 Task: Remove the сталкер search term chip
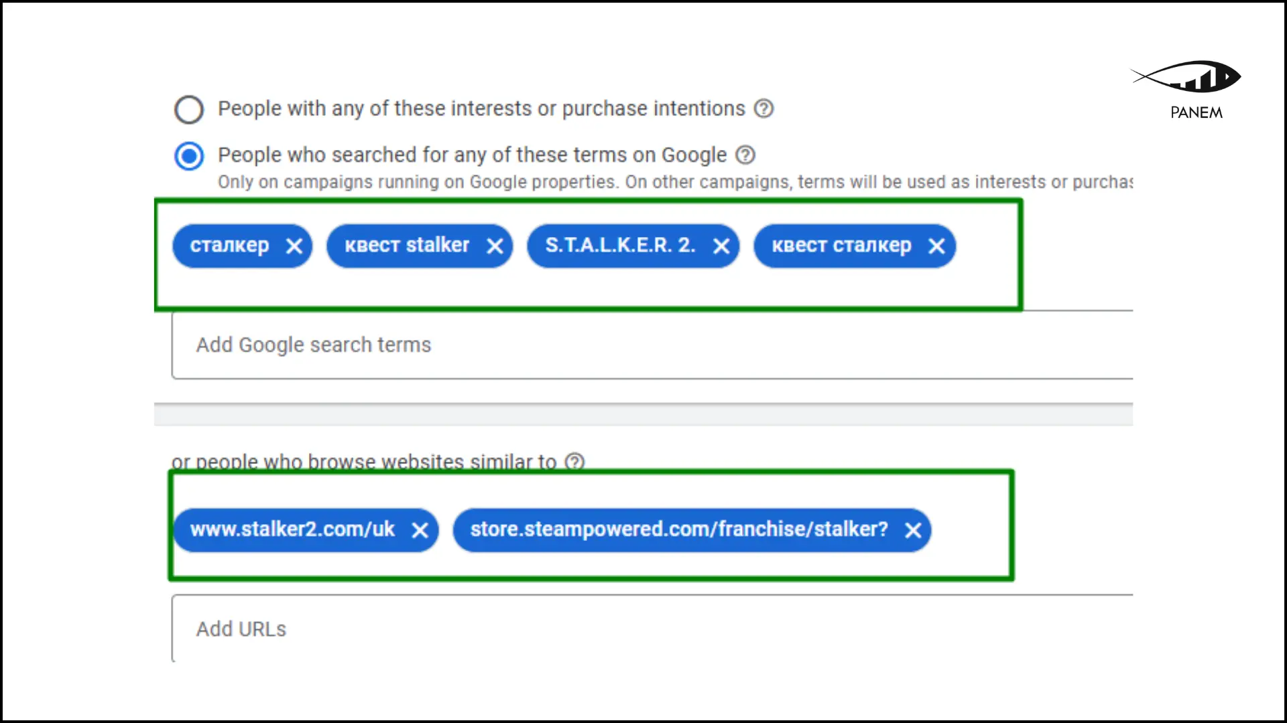(294, 246)
